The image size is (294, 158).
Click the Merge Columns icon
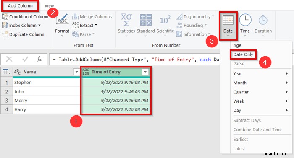(x=75, y=17)
